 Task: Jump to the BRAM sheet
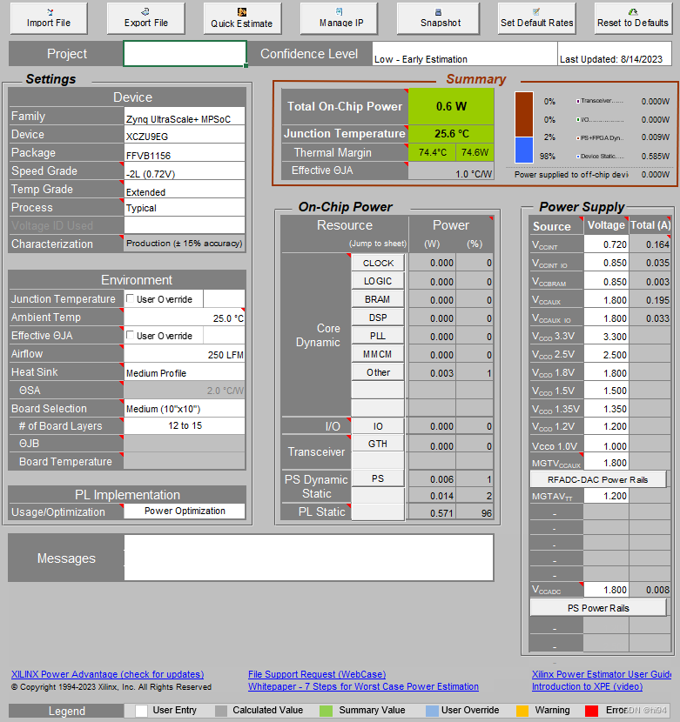pyautogui.click(x=378, y=299)
